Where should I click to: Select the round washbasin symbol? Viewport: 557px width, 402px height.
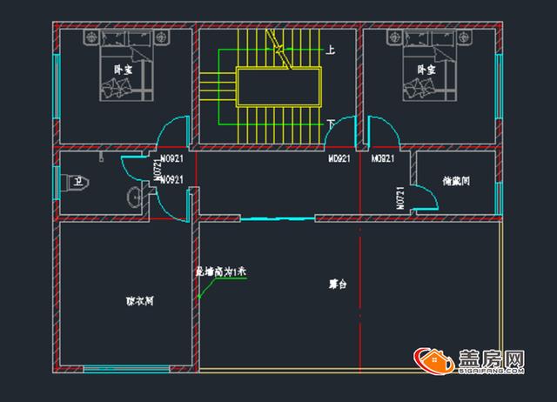135,197
